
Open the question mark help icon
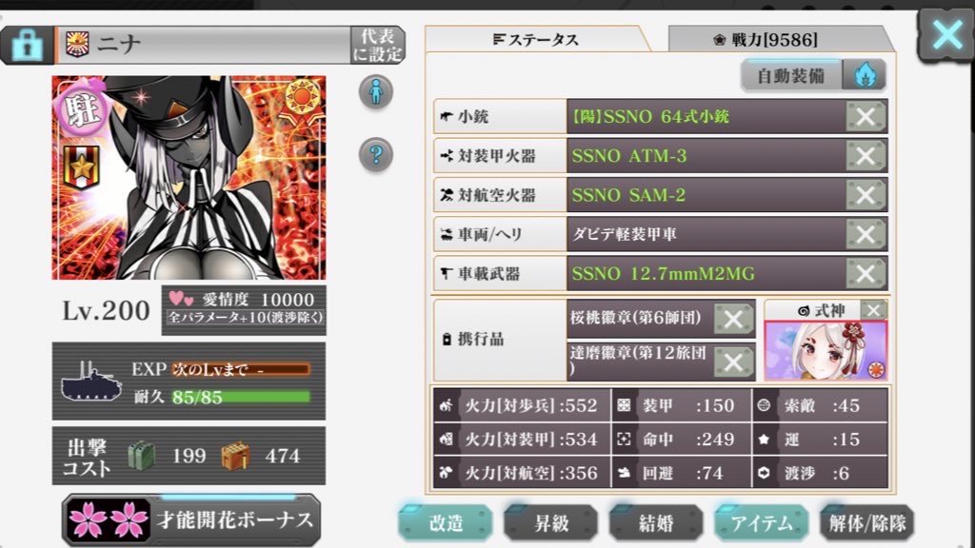(375, 154)
